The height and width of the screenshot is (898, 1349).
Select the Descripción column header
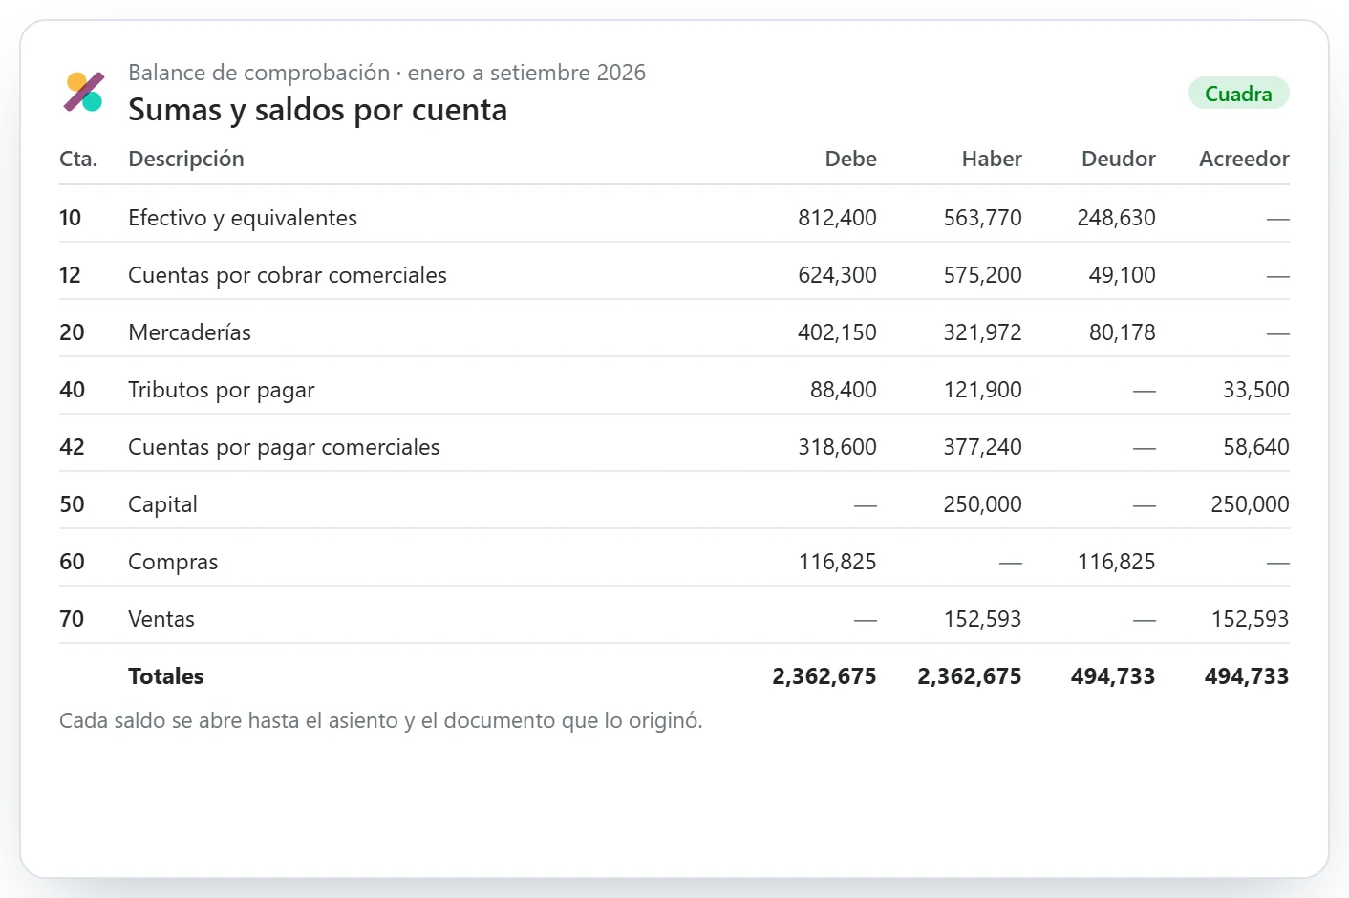[186, 159]
